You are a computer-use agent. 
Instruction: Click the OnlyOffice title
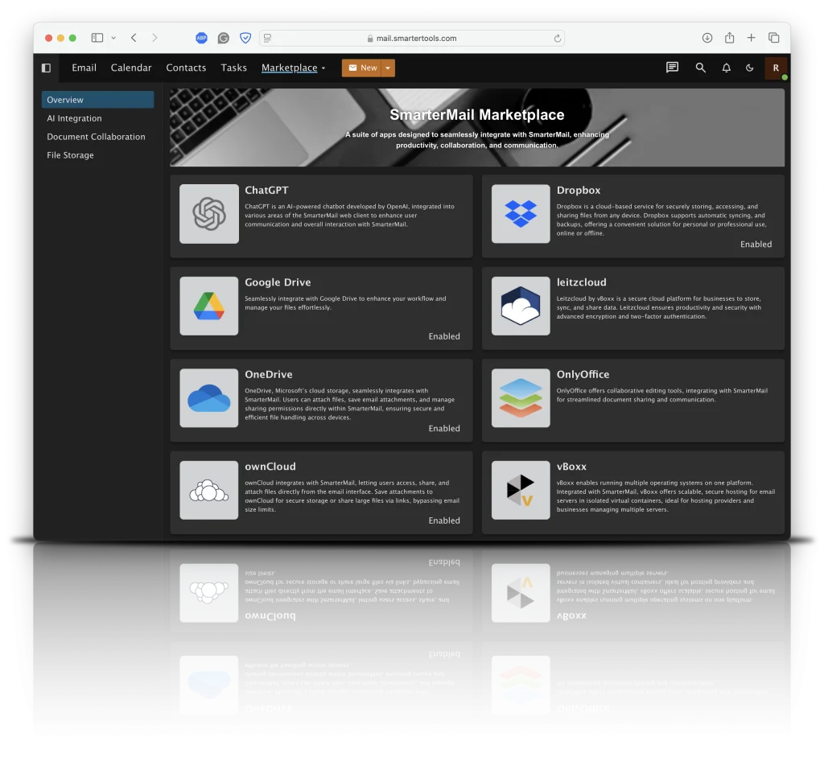click(583, 374)
